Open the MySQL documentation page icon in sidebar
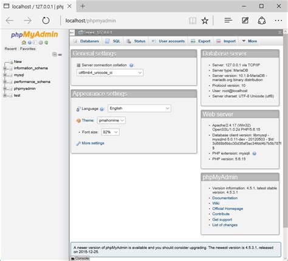This screenshot has height=261, width=288. (x=35, y=42)
